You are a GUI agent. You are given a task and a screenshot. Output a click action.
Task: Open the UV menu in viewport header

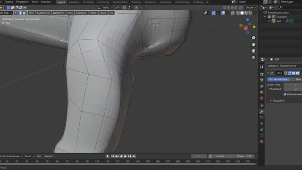click(111, 13)
